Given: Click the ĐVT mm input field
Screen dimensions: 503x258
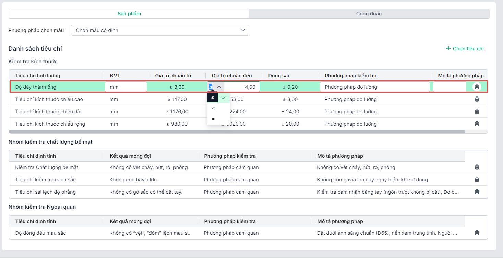Looking at the screenshot, I should [126, 87].
